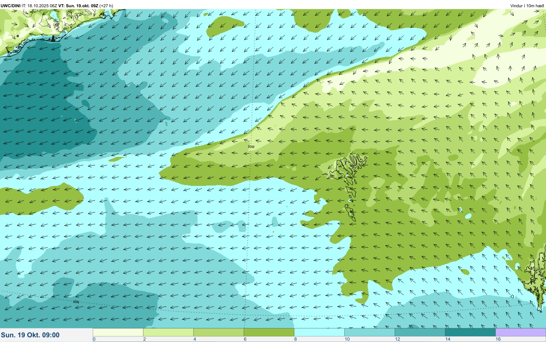Click the legend scale value '12'
Image resolution: width=546 pixels, height=342 pixels.
coord(398,339)
